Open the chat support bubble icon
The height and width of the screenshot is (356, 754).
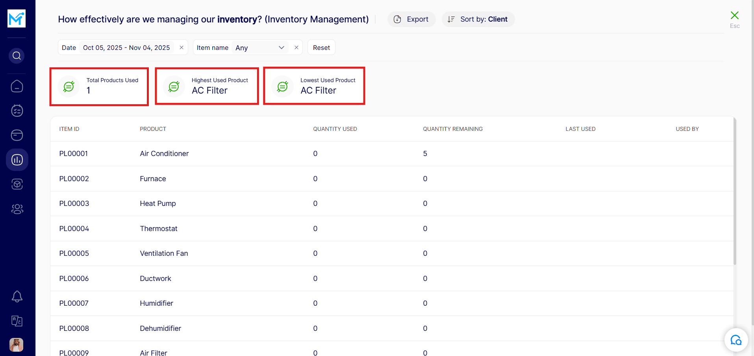736,340
